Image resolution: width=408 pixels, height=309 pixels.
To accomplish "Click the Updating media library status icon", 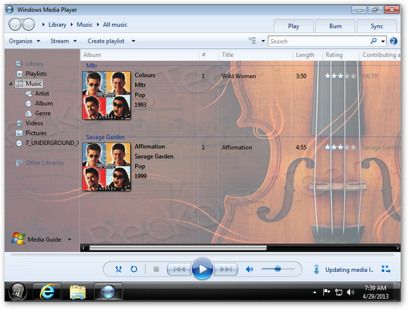I will click(316, 269).
